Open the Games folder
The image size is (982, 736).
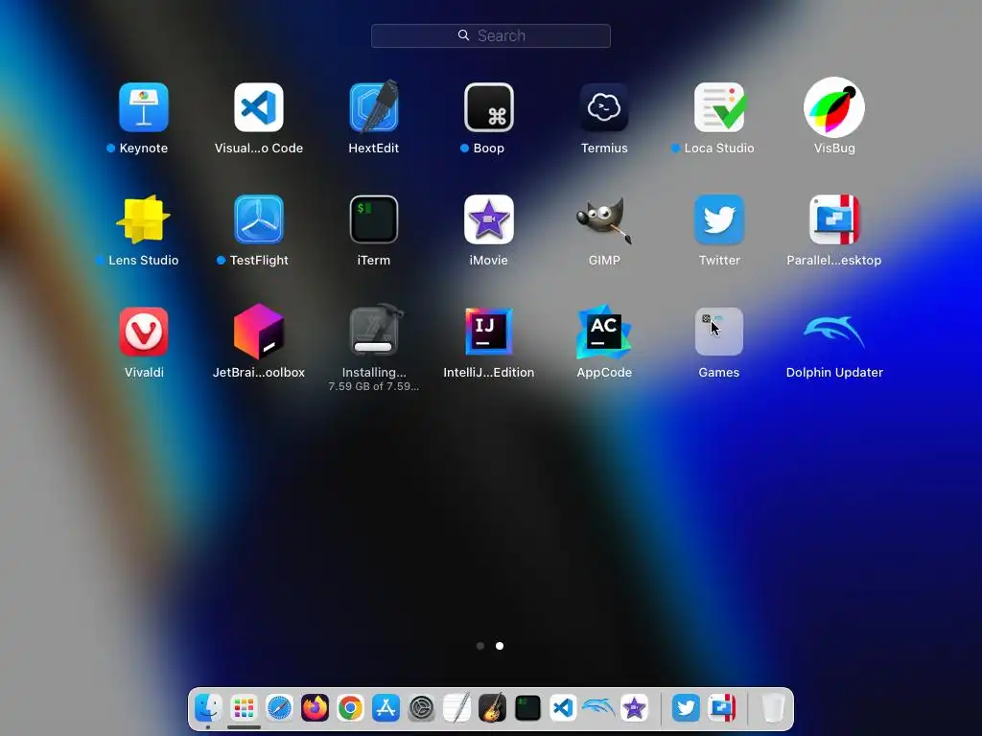[x=719, y=332]
